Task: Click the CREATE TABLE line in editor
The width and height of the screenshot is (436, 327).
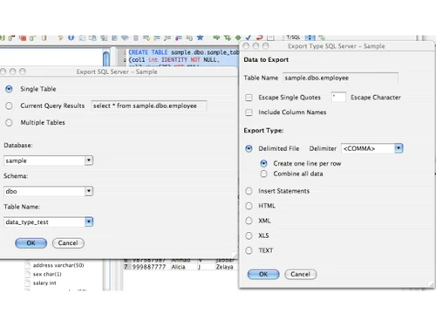Action: click(184, 52)
